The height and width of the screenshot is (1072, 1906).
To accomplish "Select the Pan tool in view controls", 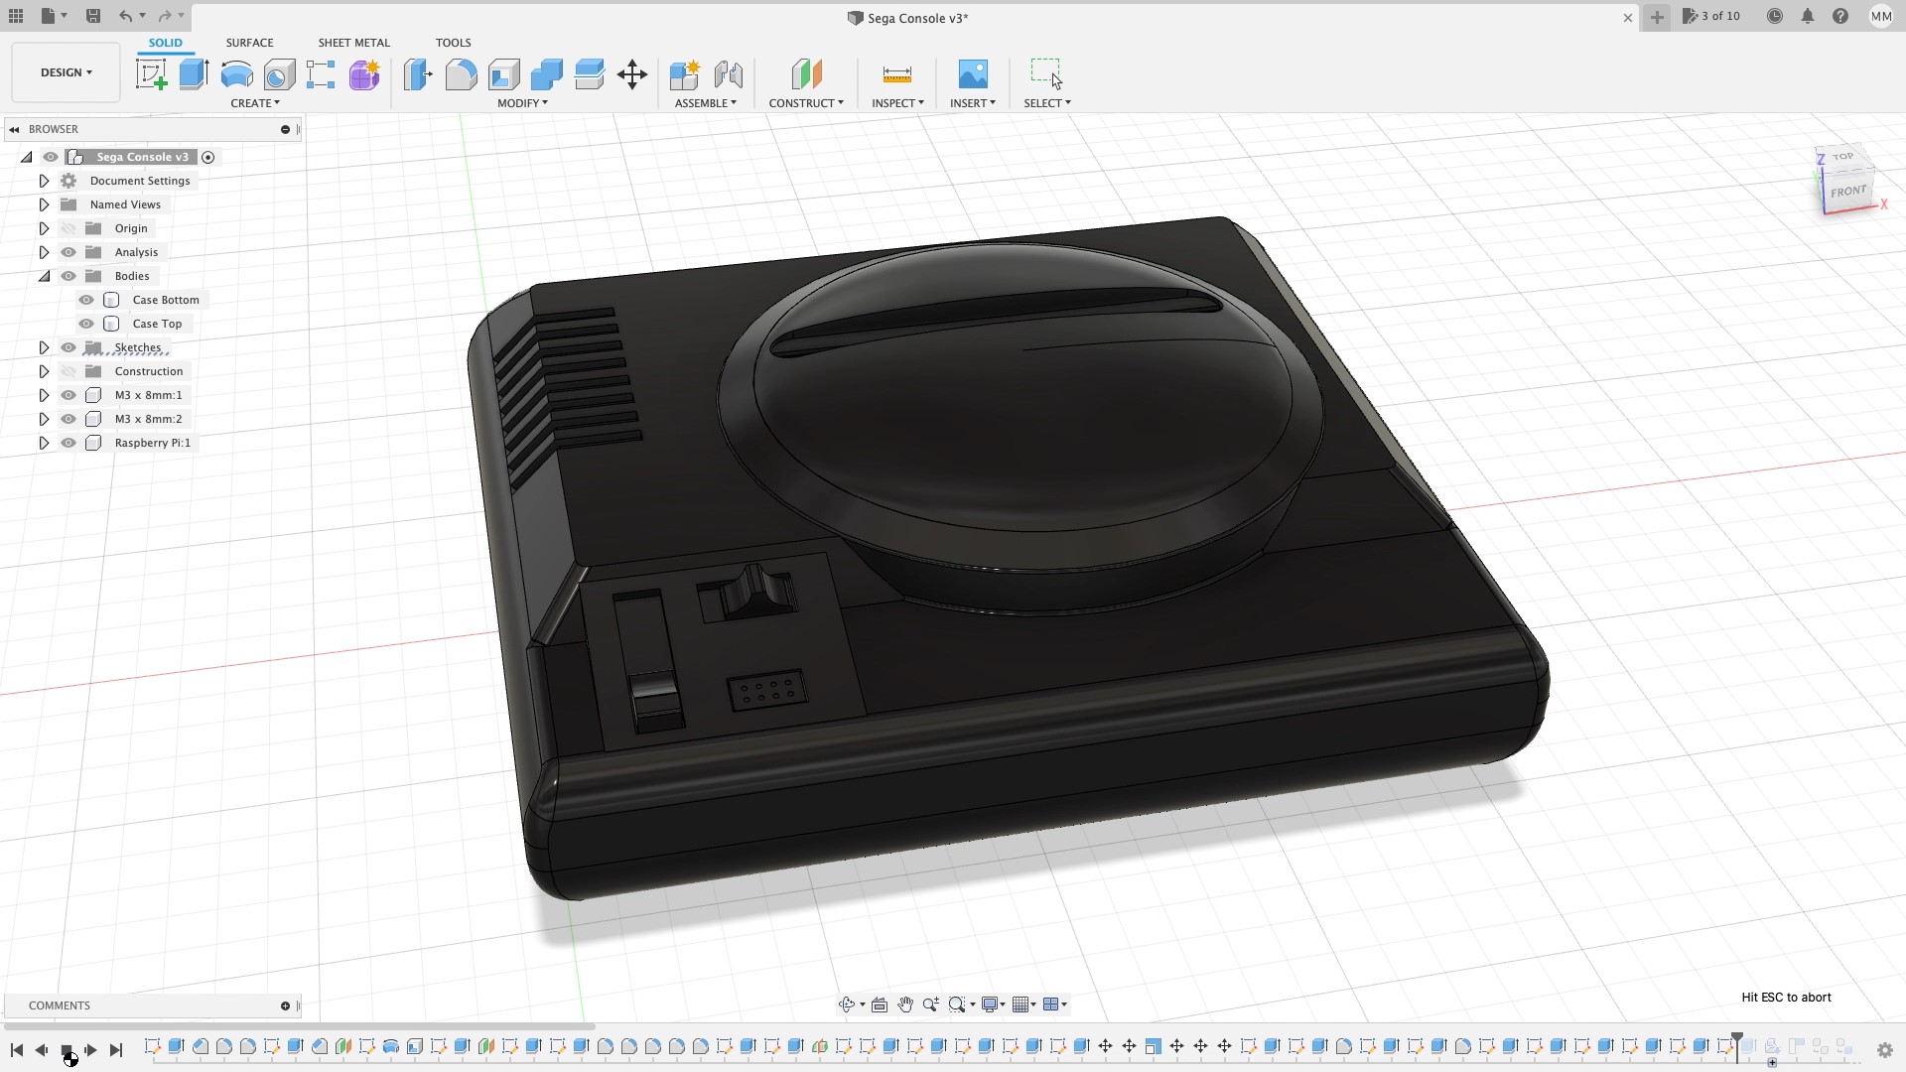I will pos(904,1005).
